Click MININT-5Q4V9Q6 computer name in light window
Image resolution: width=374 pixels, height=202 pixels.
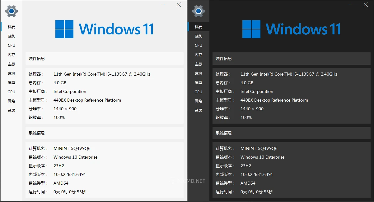pos(72,149)
